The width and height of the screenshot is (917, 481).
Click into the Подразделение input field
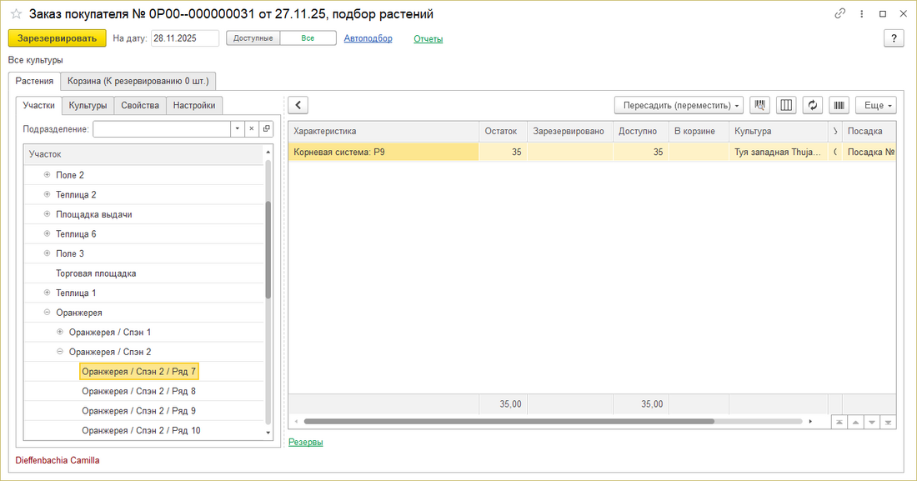point(162,128)
